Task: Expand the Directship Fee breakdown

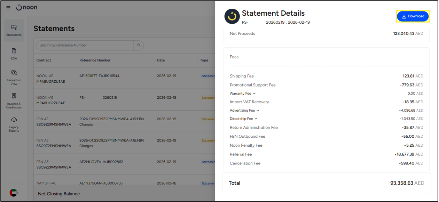Action: [x=256, y=119]
